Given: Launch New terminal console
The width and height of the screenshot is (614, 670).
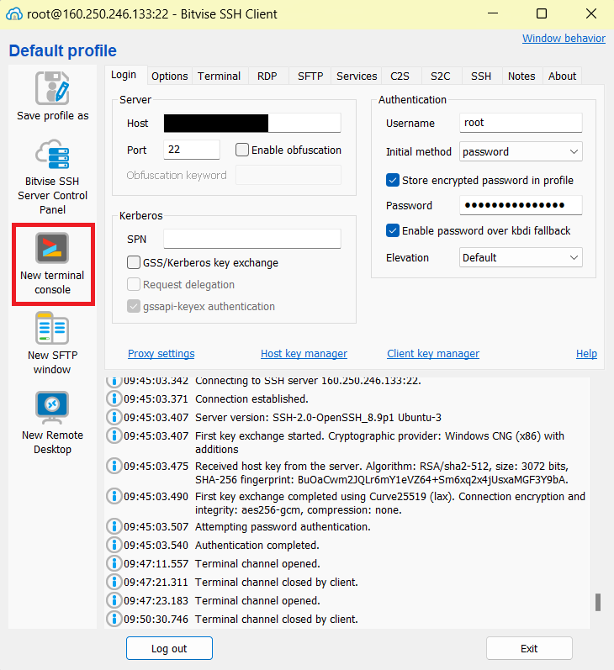Looking at the screenshot, I should (x=52, y=249).
